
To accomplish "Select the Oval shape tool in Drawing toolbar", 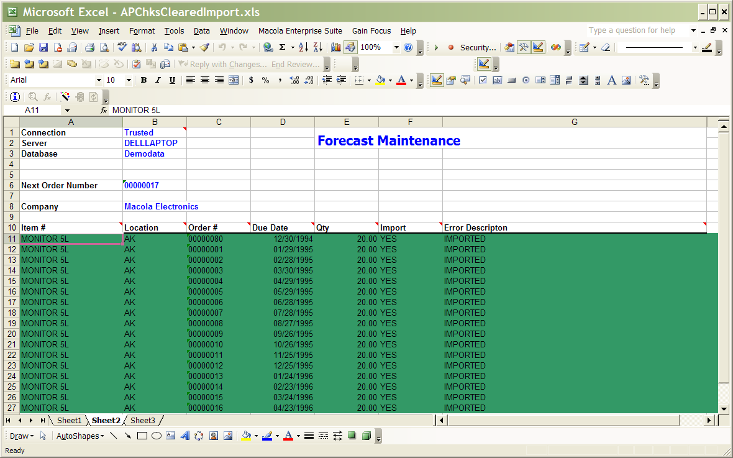I will coord(157,436).
